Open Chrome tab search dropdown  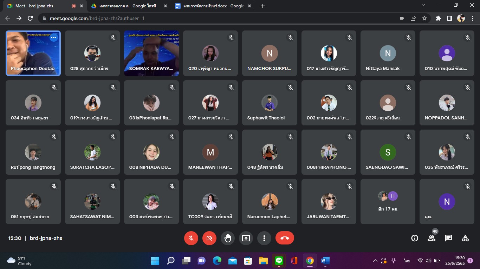(x=423, y=5)
